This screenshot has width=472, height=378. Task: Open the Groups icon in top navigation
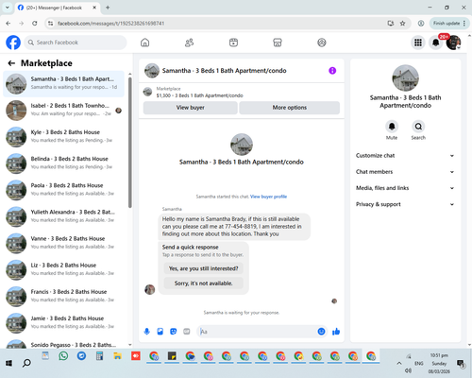pyautogui.click(x=322, y=43)
